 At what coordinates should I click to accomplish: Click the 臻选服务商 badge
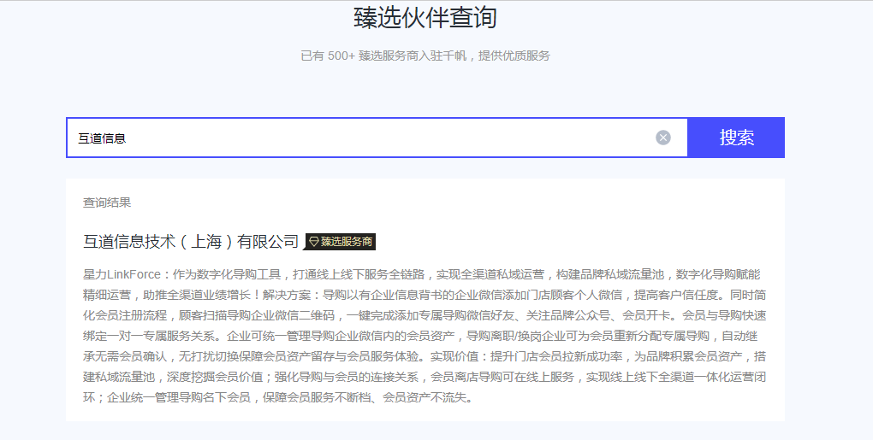coord(340,242)
